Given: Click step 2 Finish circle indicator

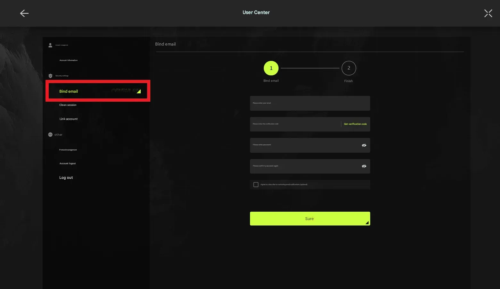Looking at the screenshot, I should [348, 68].
